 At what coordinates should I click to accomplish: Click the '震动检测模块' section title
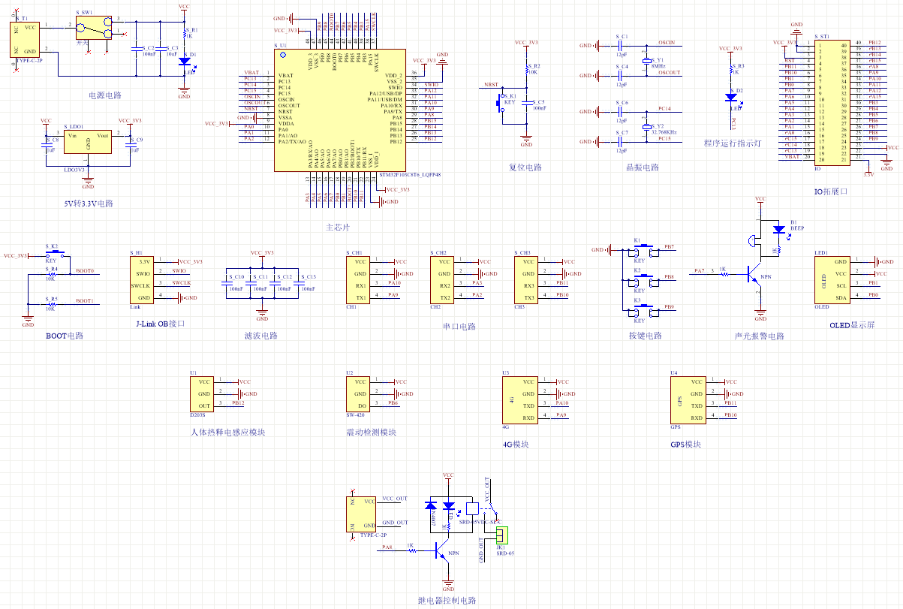click(x=371, y=432)
